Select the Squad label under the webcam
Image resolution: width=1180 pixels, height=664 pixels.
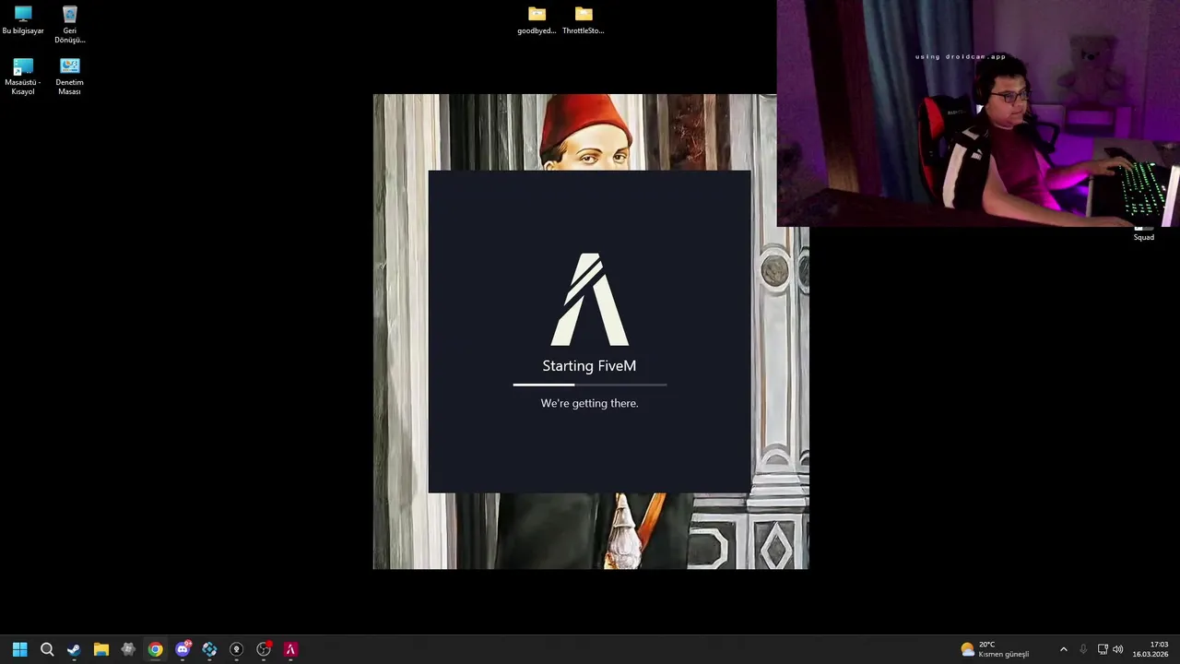point(1143,237)
